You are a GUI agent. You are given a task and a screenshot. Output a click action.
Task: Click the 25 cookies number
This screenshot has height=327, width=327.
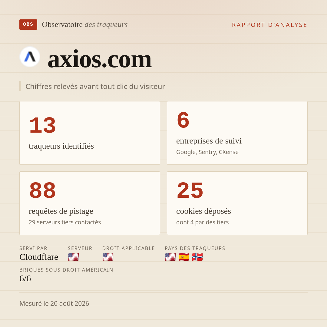pyautogui.click(x=190, y=190)
